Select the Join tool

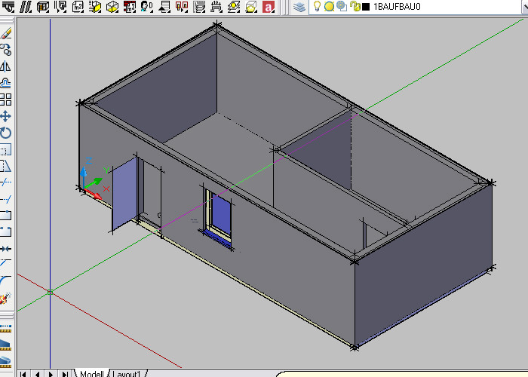[6, 249]
